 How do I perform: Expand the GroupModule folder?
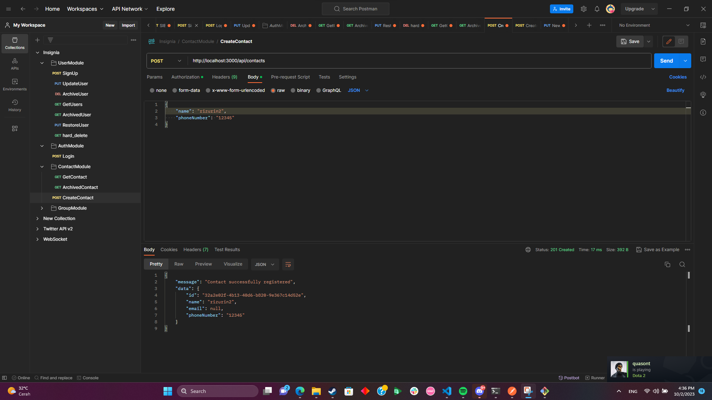(x=42, y=208)
